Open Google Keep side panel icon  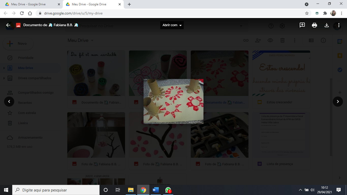tap(340, 56)
